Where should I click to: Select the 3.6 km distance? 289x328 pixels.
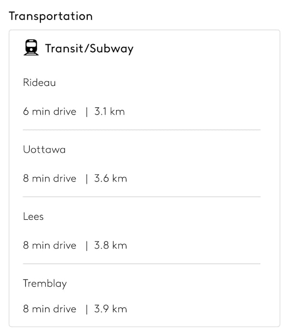pyautogui.click(x=111, y=178)
